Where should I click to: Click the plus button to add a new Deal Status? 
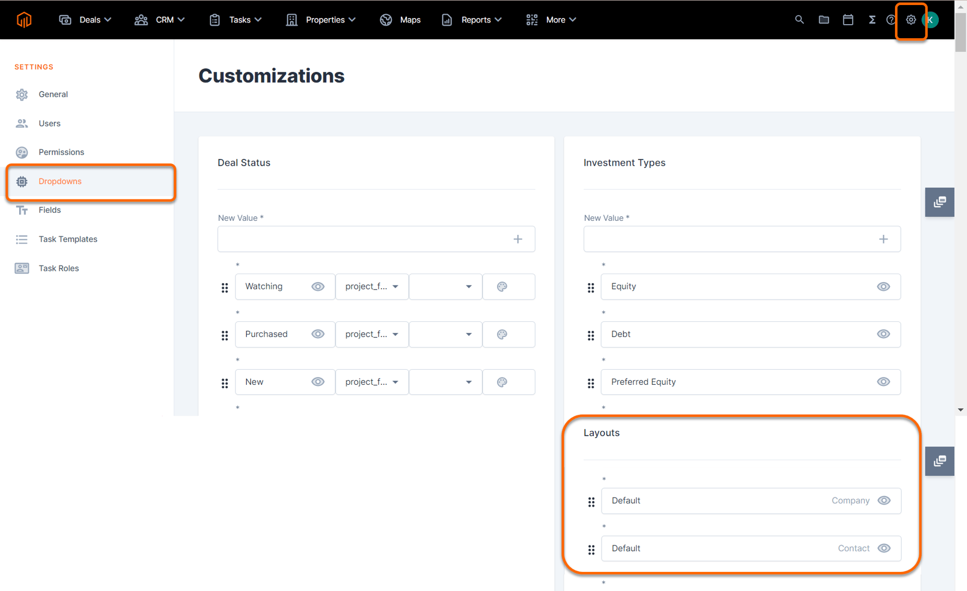click(x=517, y=239)
